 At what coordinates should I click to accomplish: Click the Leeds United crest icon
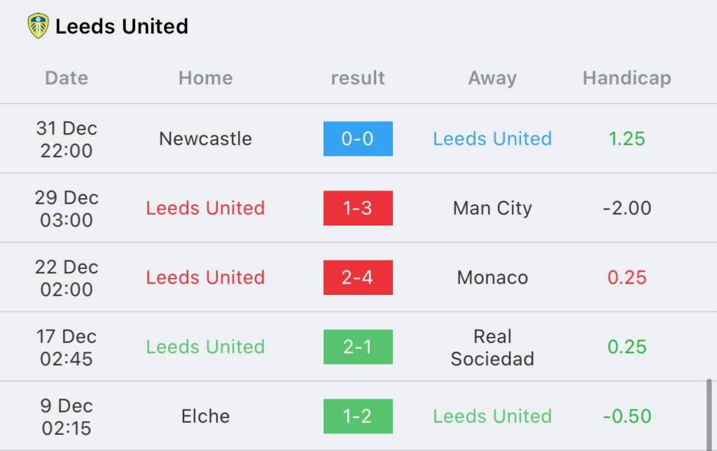tap(38, 26)
